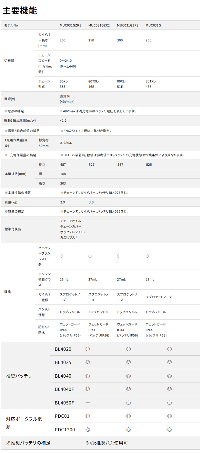Select height value 203
The height and width of the screenshot is (453, 200).
(63, 183)
